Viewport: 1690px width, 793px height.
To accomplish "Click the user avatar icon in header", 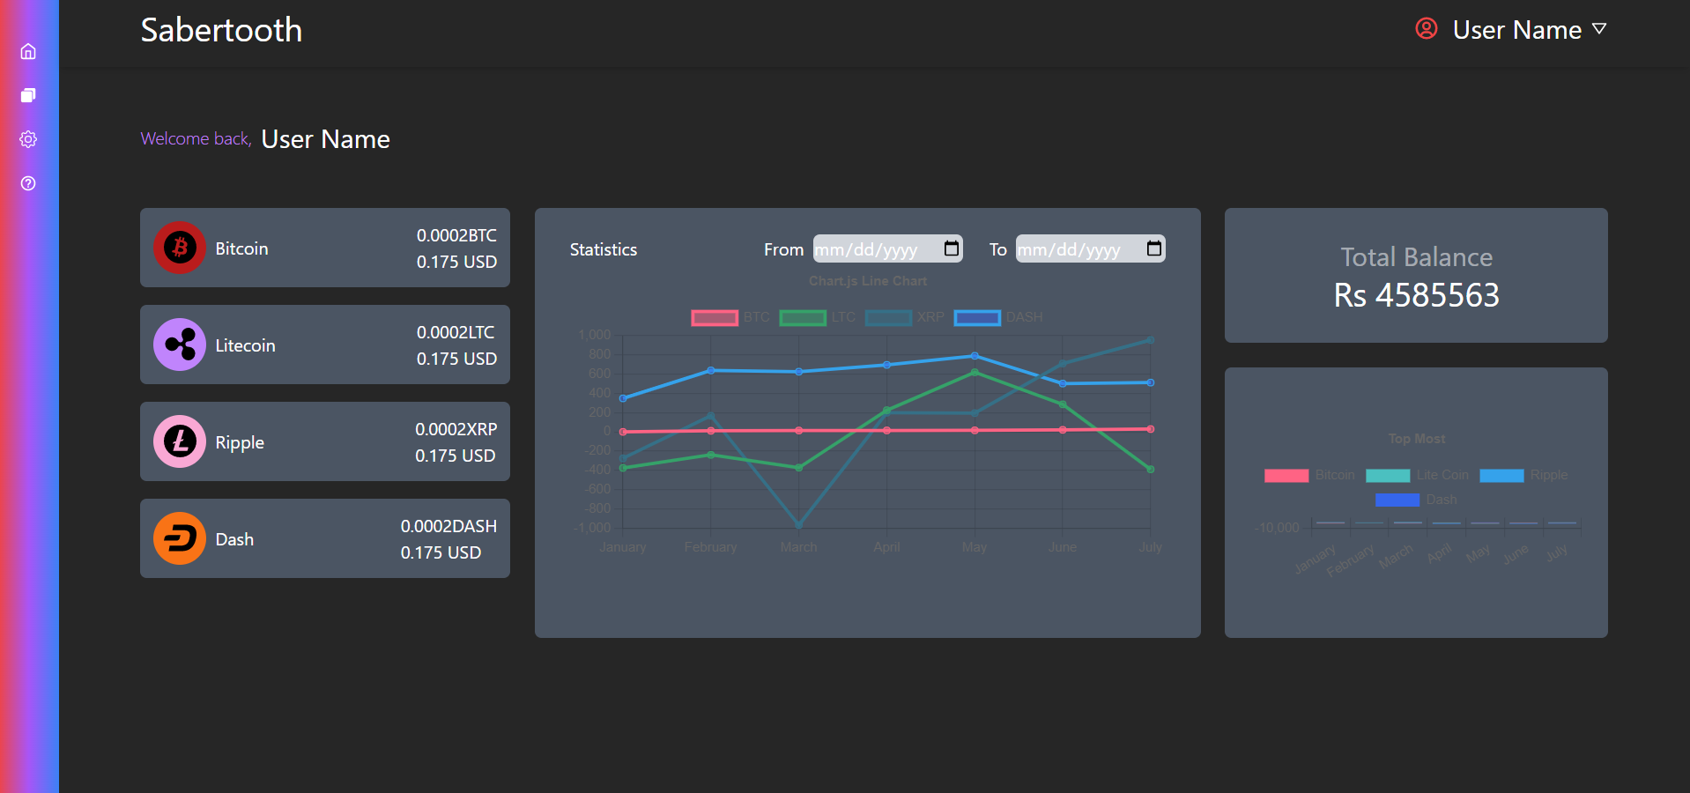I will (1427, 29).
